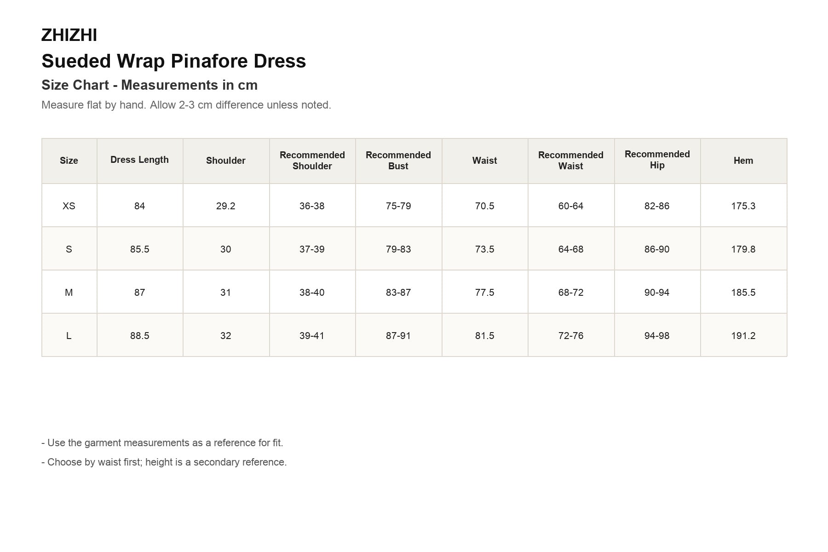Select the Hem column header

pyautogui.click(x=743, y=161)
